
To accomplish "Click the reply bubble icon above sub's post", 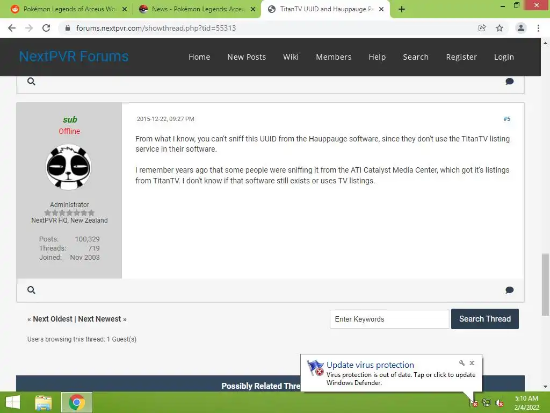I will tap(509, 82).
